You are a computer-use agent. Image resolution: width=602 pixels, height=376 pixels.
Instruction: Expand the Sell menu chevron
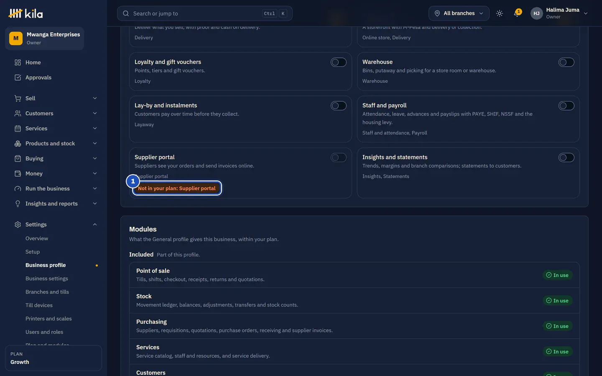[95, 98]
